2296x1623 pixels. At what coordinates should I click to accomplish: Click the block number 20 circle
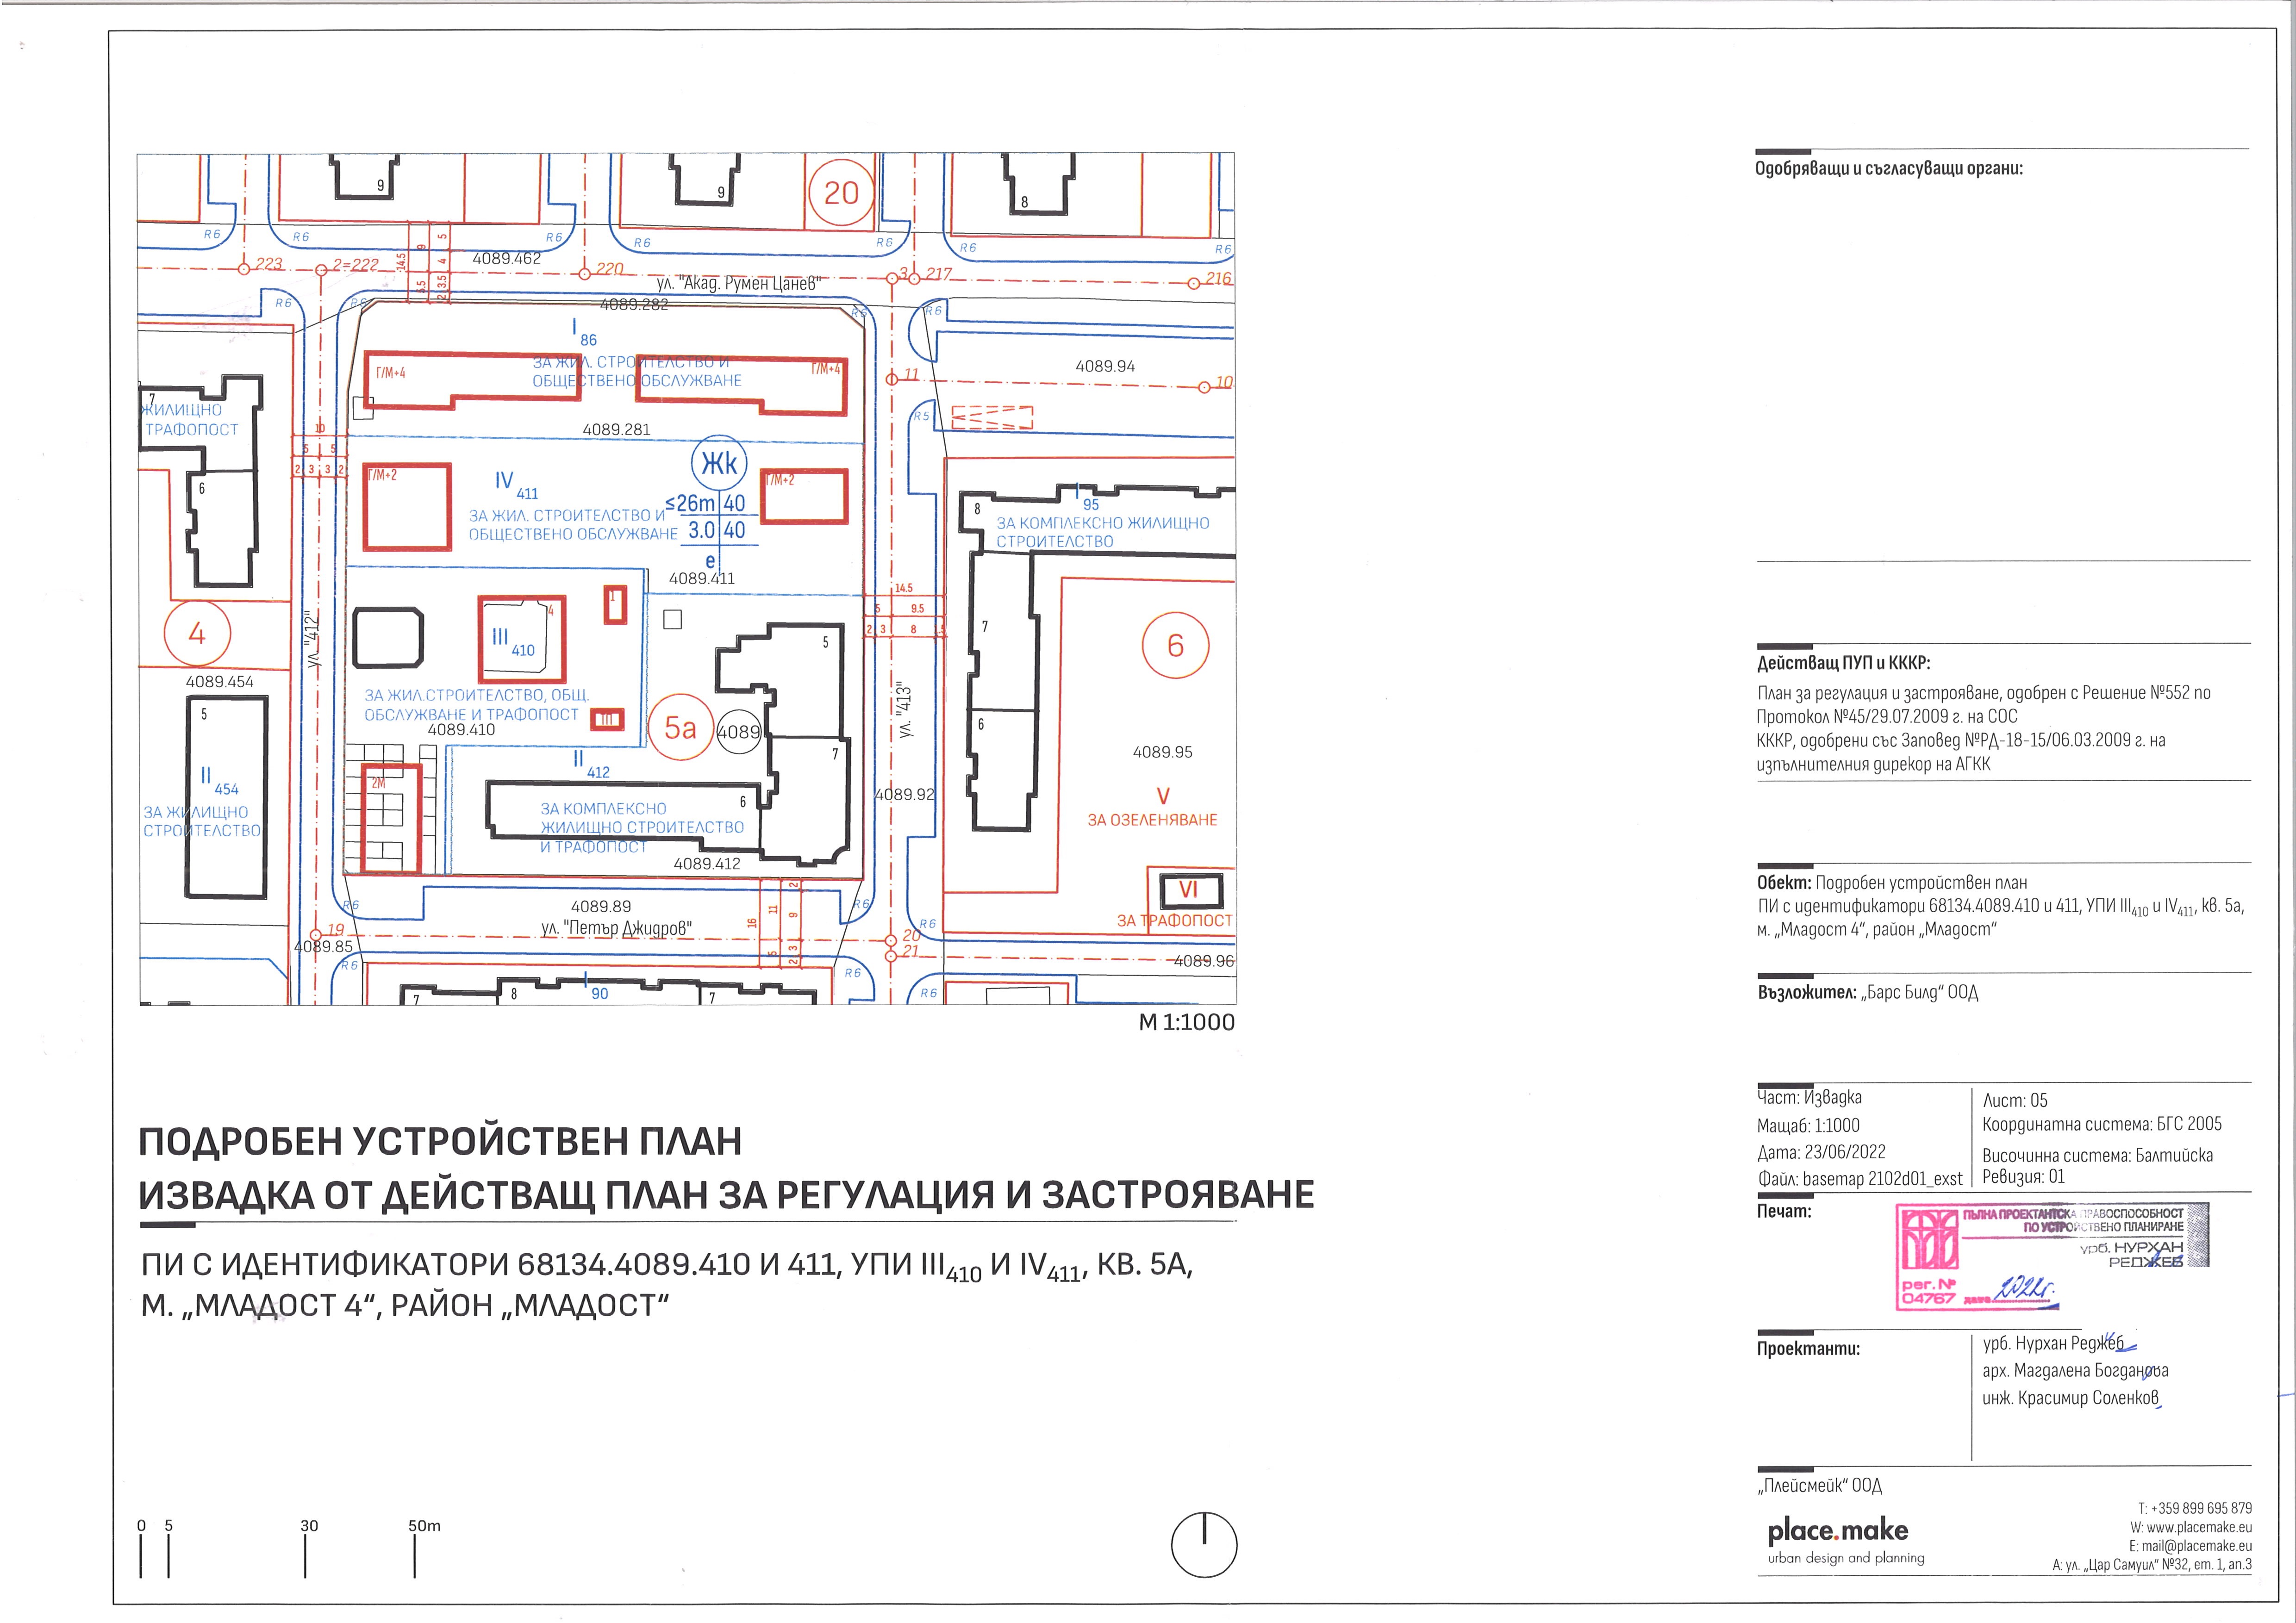tap(841, 192)
